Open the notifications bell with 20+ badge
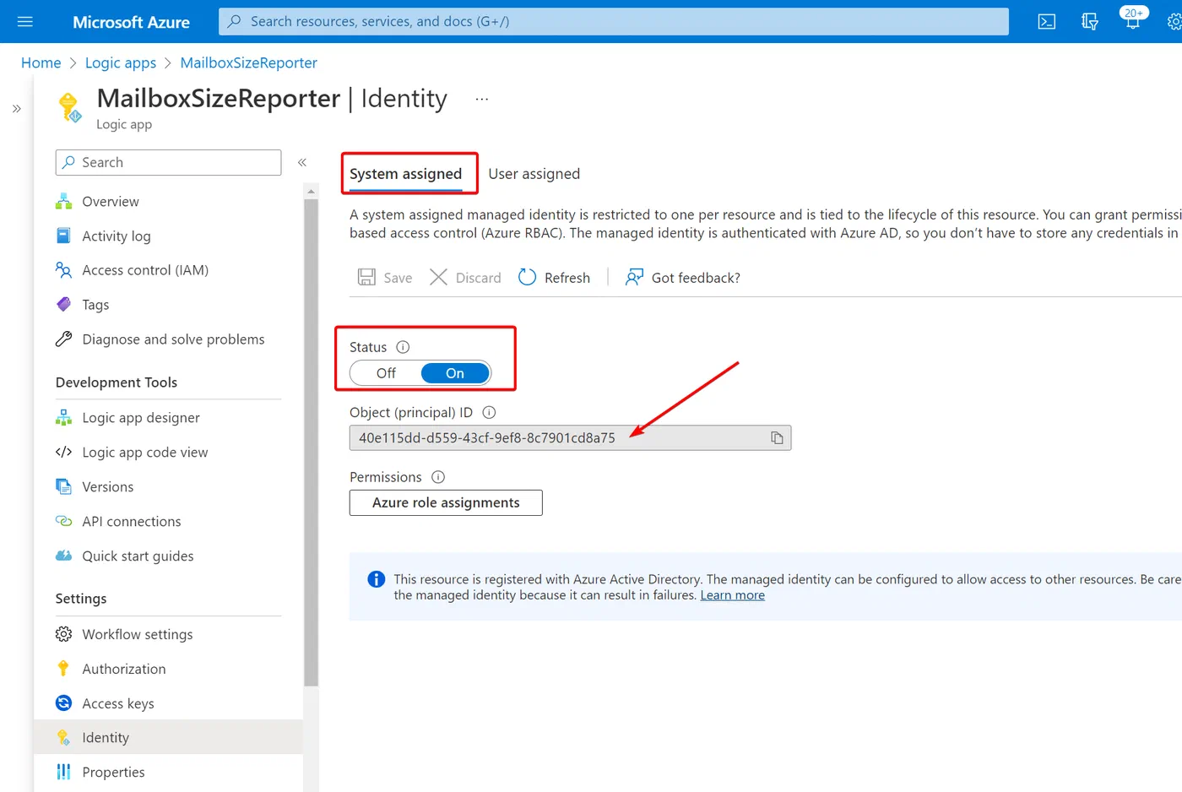Screen dimensions: 1182x792 (1133, 19)
